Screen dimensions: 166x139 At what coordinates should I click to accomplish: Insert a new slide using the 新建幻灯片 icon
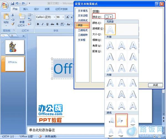coord(22,16)
